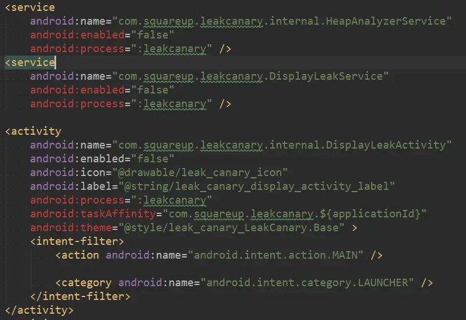Click the android:taskAffinity attribute
Image resolution: width=466 pixels, height=320 pixels.
tap(93, 214)
